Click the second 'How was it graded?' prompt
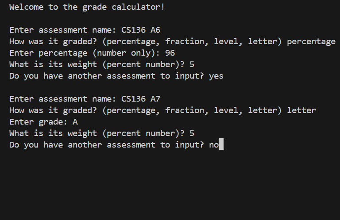This screenshot has height=220, width=340. click(53, 111)
